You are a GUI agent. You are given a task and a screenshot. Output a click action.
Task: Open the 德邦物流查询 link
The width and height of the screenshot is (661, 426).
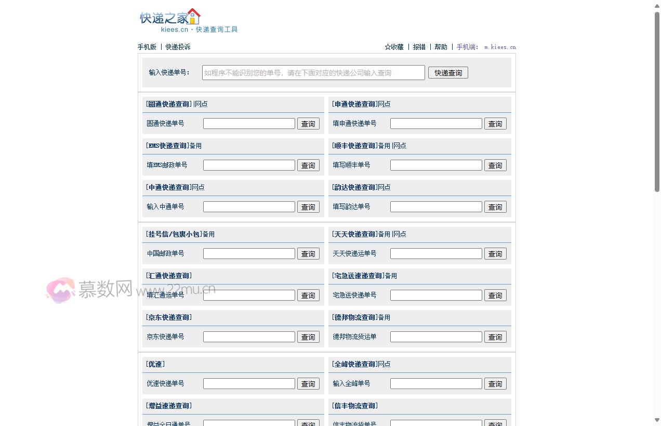356,317
